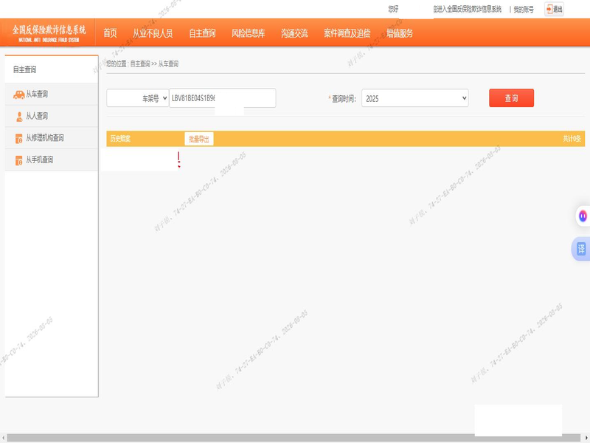Click the VIN input field starting LBV81BE04S1B9

click(223, 98)
